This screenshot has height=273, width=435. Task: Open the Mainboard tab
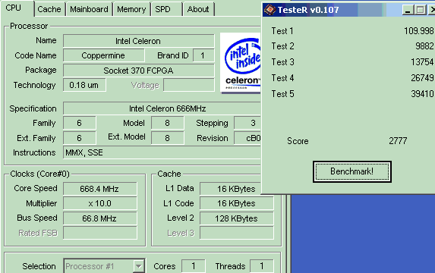89,9
